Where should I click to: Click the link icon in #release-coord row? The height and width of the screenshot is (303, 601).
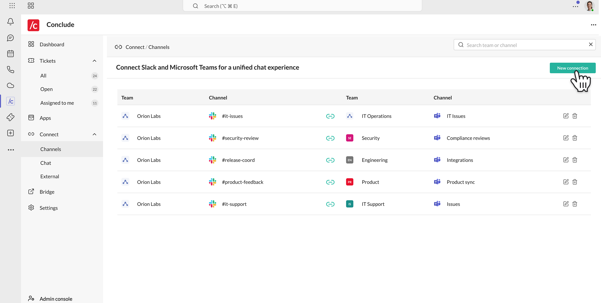pyautogui.click(x=330, y=160)
